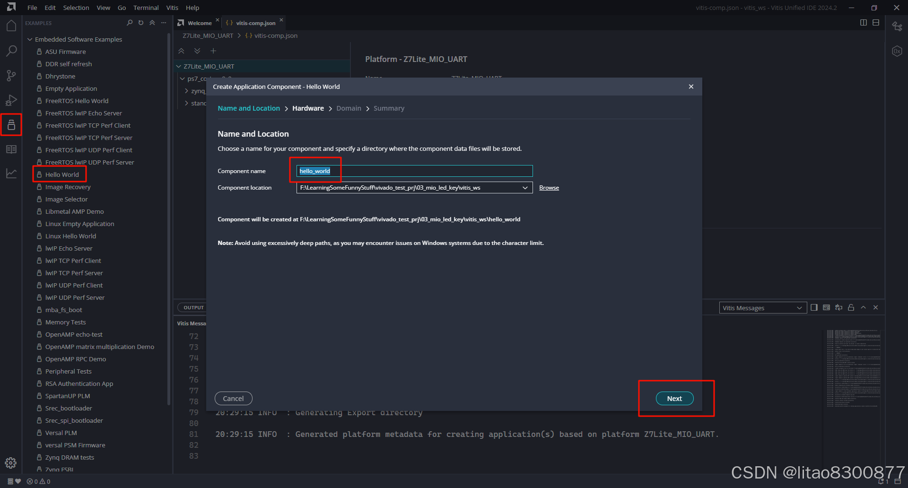Screen dimensions: 908x488
Task: Select the OUTPUT panel tab
Action: [194, 307]
